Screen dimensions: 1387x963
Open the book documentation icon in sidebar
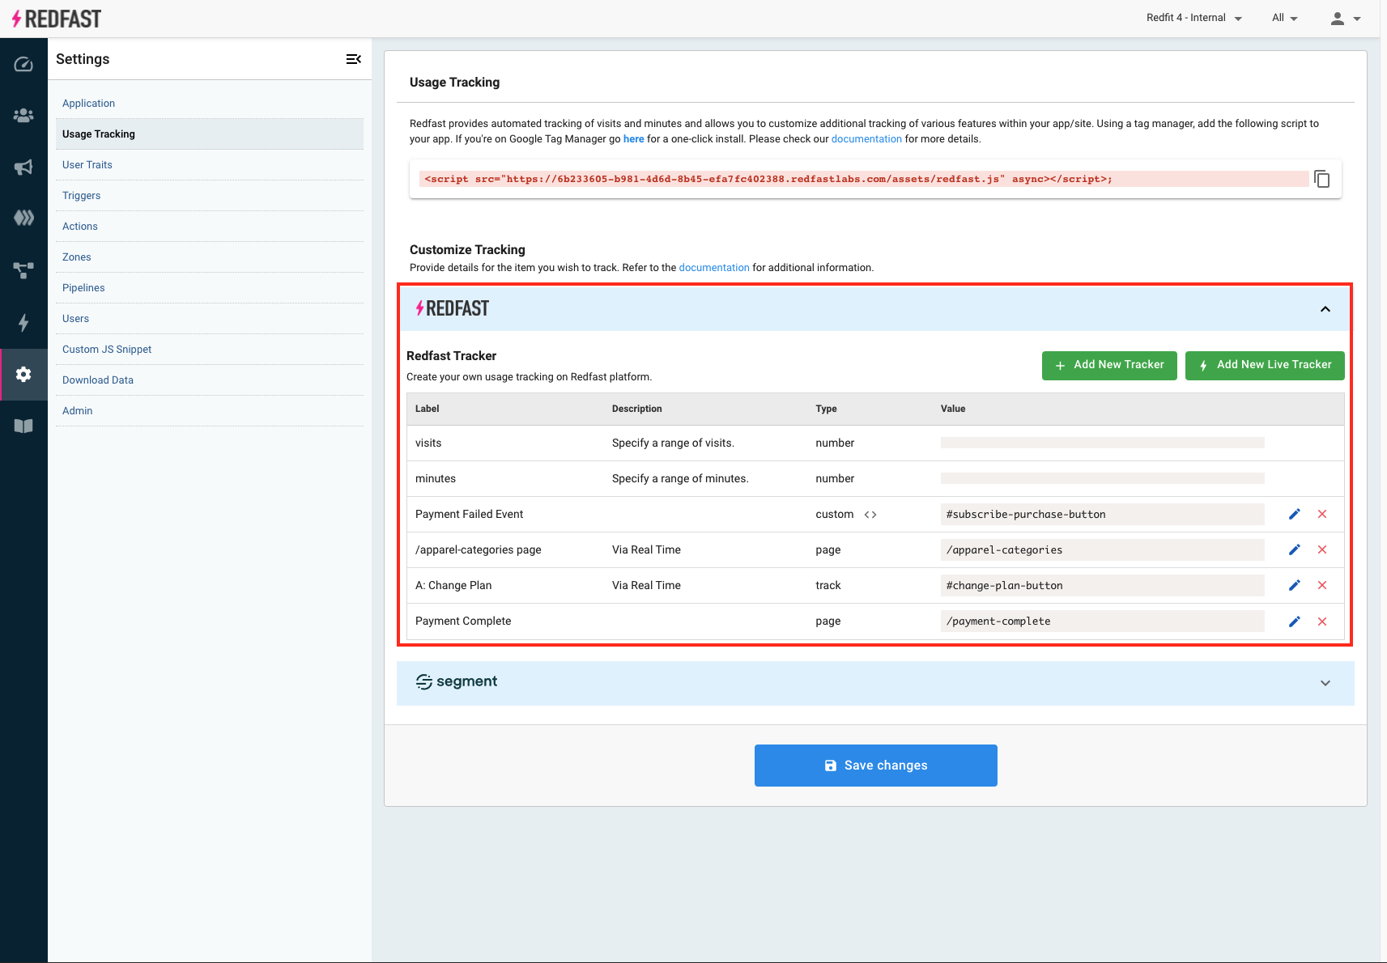[23, 426]
